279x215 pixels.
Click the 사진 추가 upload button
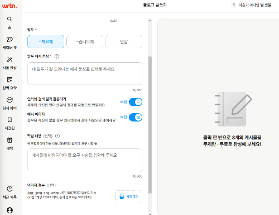pyautogui.click(x=129, y=197)
